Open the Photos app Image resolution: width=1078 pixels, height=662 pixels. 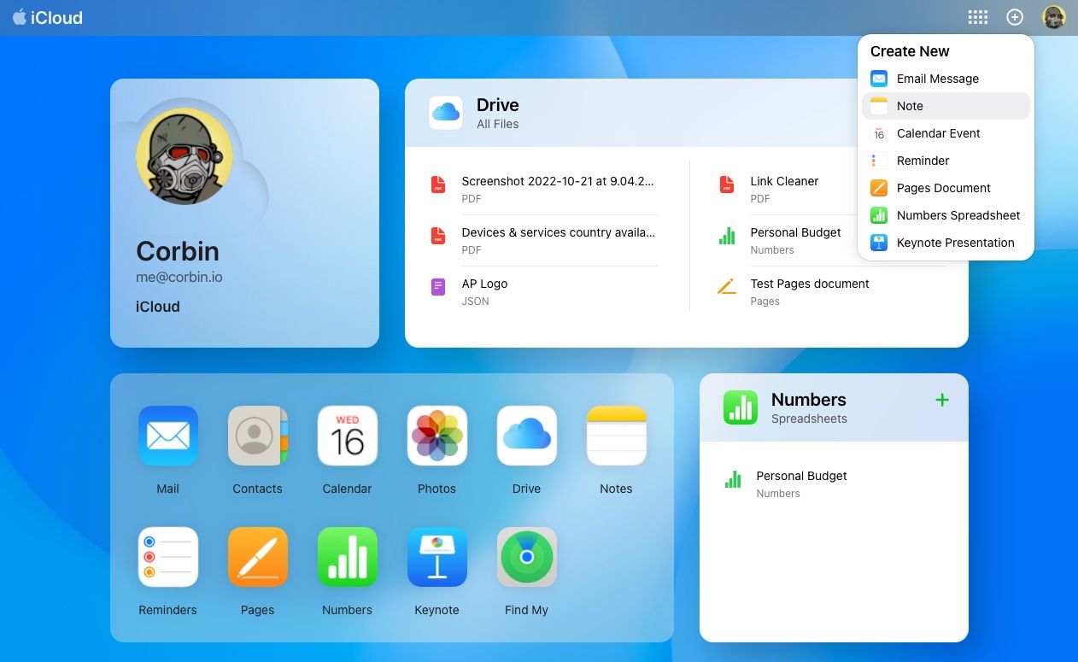tap(436, 436)
